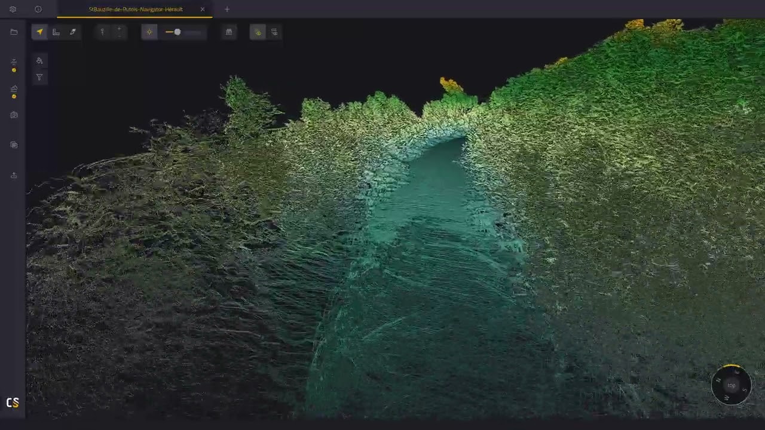Viewport: 765px width, 430px height.
Task: Select the ruler measurement tool
Action: (x=56, y=32)
